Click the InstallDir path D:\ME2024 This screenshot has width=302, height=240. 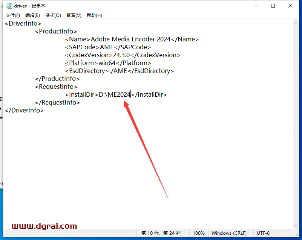tap(115, 94)
